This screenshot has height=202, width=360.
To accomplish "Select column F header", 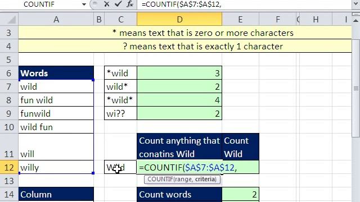I will coord(277,19).
